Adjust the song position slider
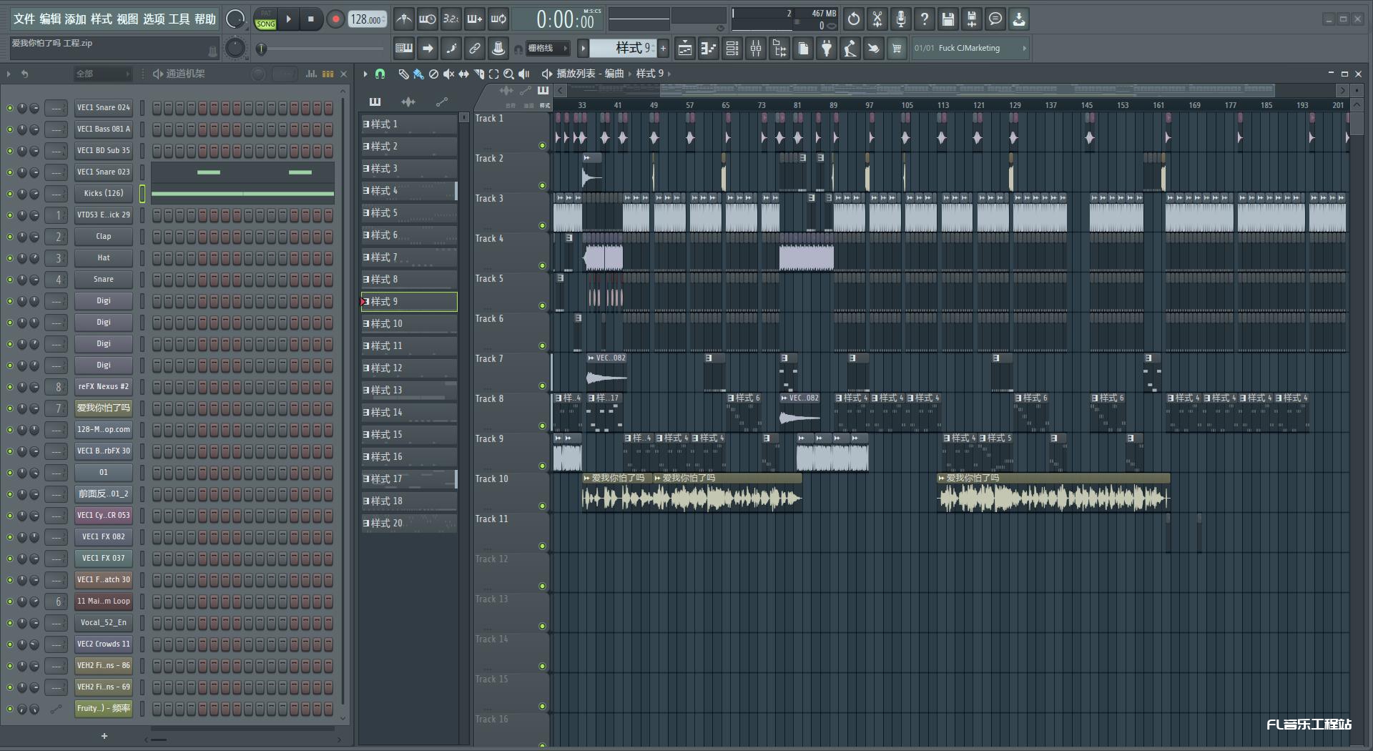Viewport: 1373px width, 751px height. point(320,49)
